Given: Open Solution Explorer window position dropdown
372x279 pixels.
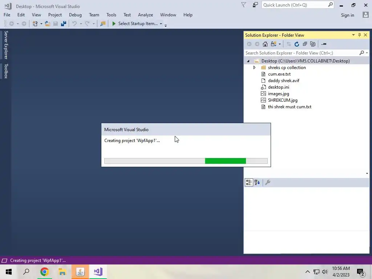Looking at the screenshot, I should click(353, 35).
